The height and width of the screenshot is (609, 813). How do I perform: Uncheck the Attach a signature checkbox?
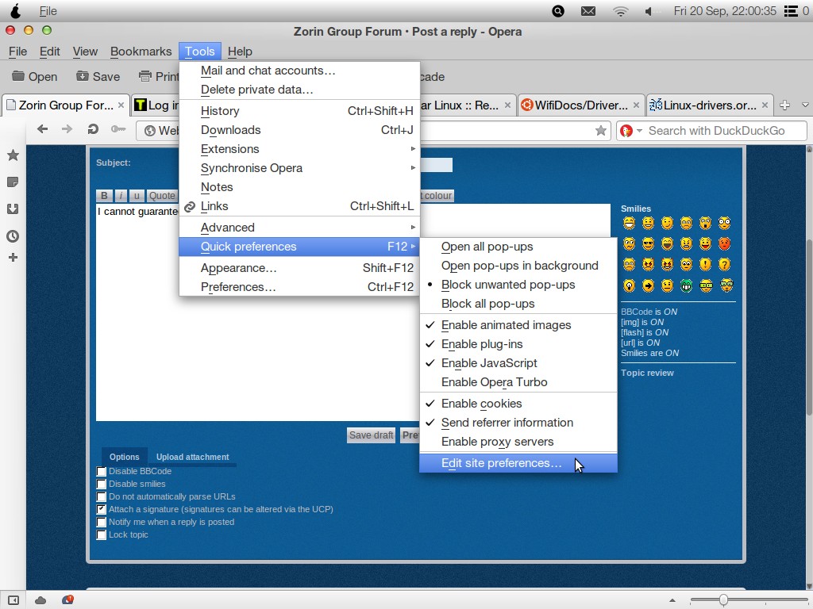tap(102, 510)
